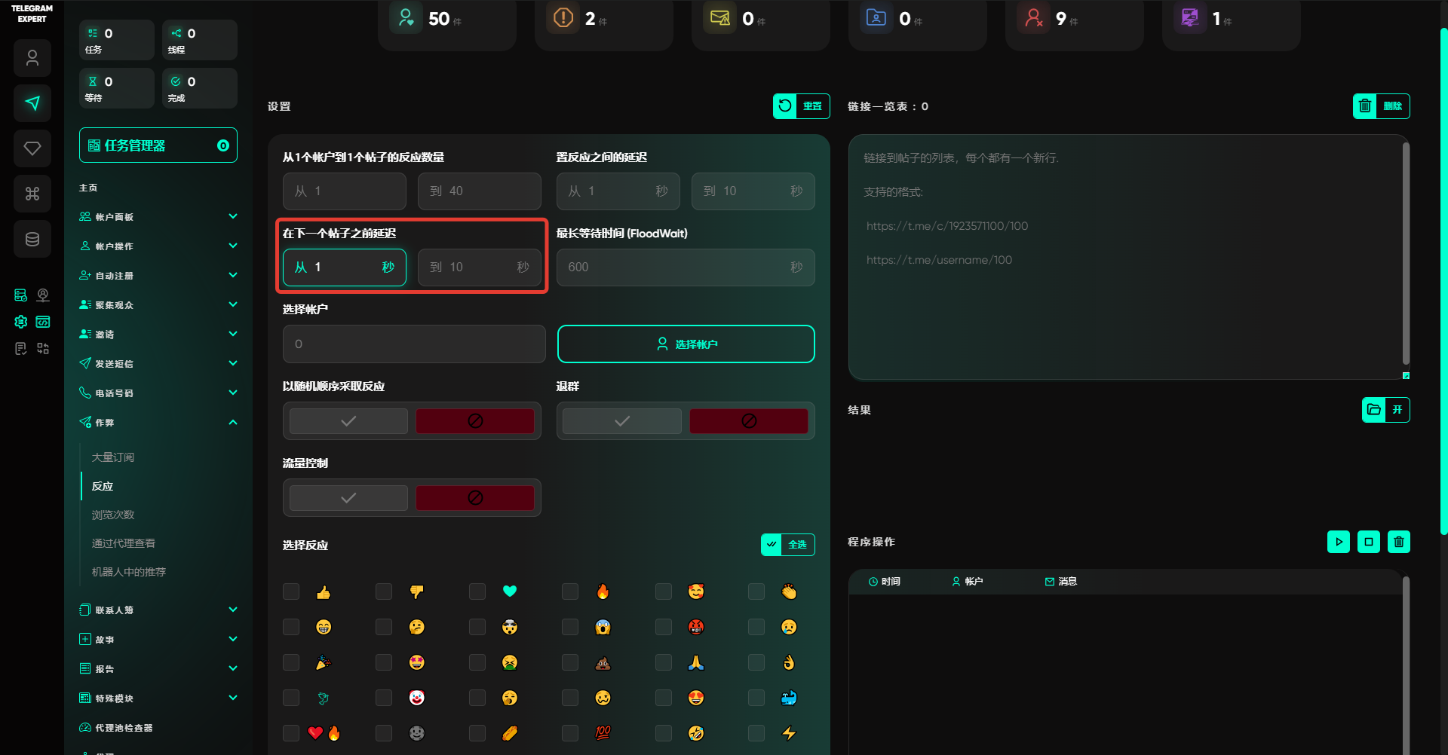Clear program log with trash icon
This screenshot has height=755, width=1448.
click(1399, 542)
